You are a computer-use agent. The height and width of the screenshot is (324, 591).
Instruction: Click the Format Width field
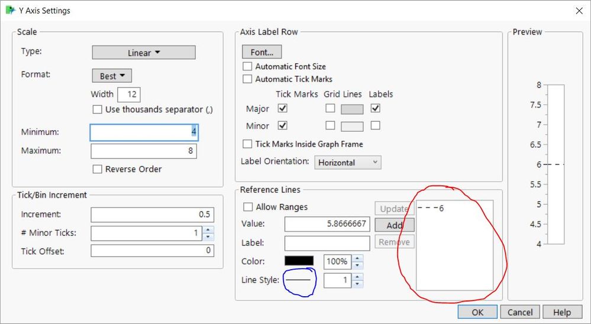[129, 94]
